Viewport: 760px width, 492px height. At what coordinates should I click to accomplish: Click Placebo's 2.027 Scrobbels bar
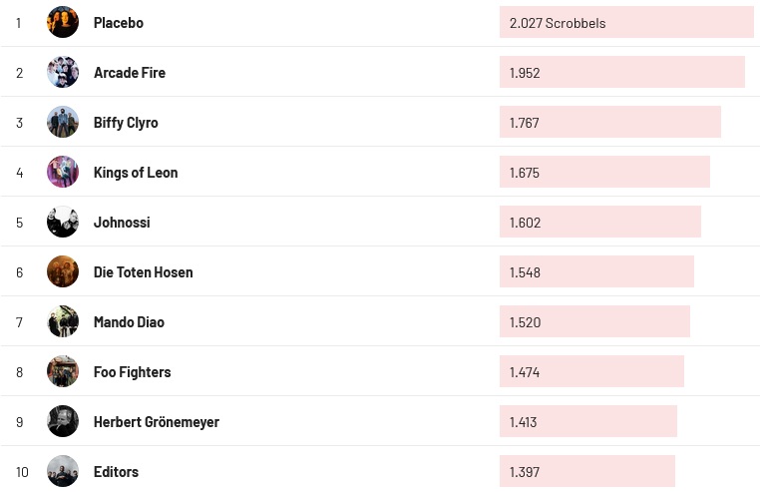click(626, 22)
